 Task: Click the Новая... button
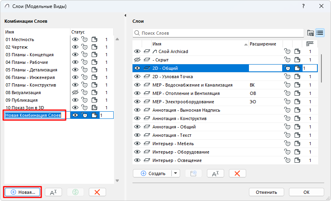(23, 192)
